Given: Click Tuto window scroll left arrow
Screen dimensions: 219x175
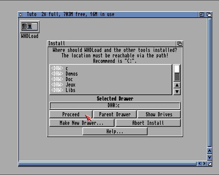Looking at the screenshot, I should click(x=200, y=163).
